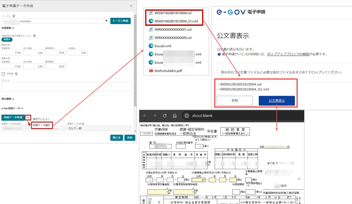Click the blue 公文書表示 button
352x204 pixels.
[x=276, y=101]
